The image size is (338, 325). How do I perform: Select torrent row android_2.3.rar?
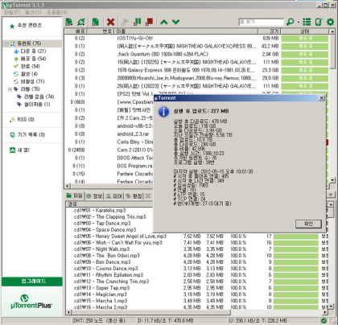click(109, 134)
